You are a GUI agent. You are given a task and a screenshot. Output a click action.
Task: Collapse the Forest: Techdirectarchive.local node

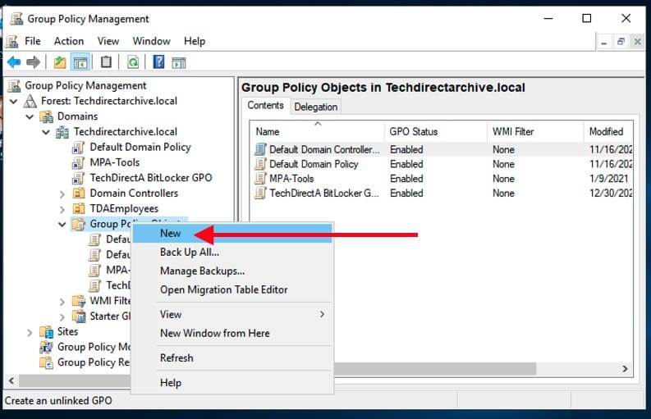click(13, 101)
